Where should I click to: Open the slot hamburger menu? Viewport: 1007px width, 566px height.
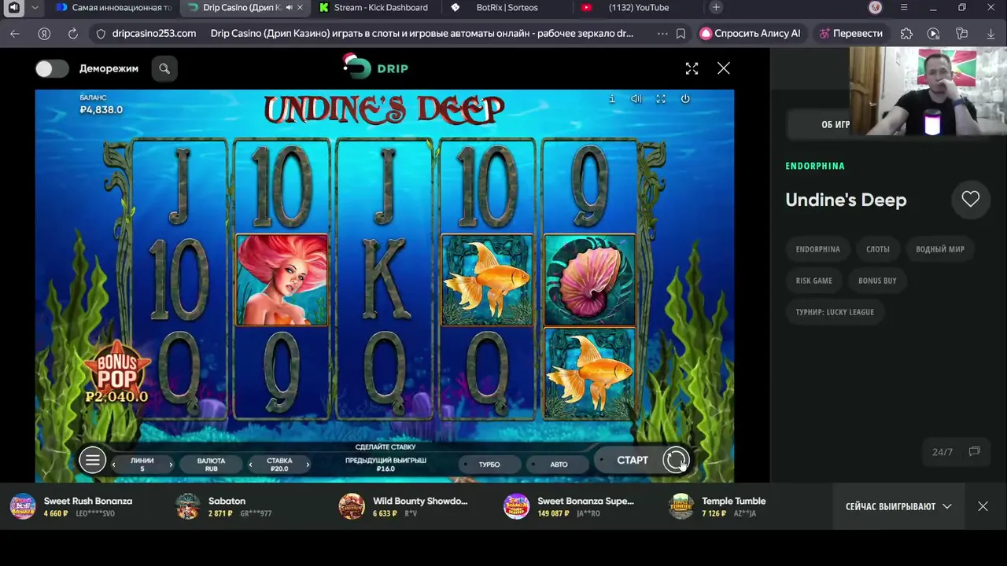coord(92,461)
